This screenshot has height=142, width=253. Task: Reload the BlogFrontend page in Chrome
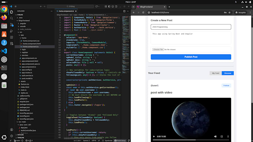click(143, 12)
